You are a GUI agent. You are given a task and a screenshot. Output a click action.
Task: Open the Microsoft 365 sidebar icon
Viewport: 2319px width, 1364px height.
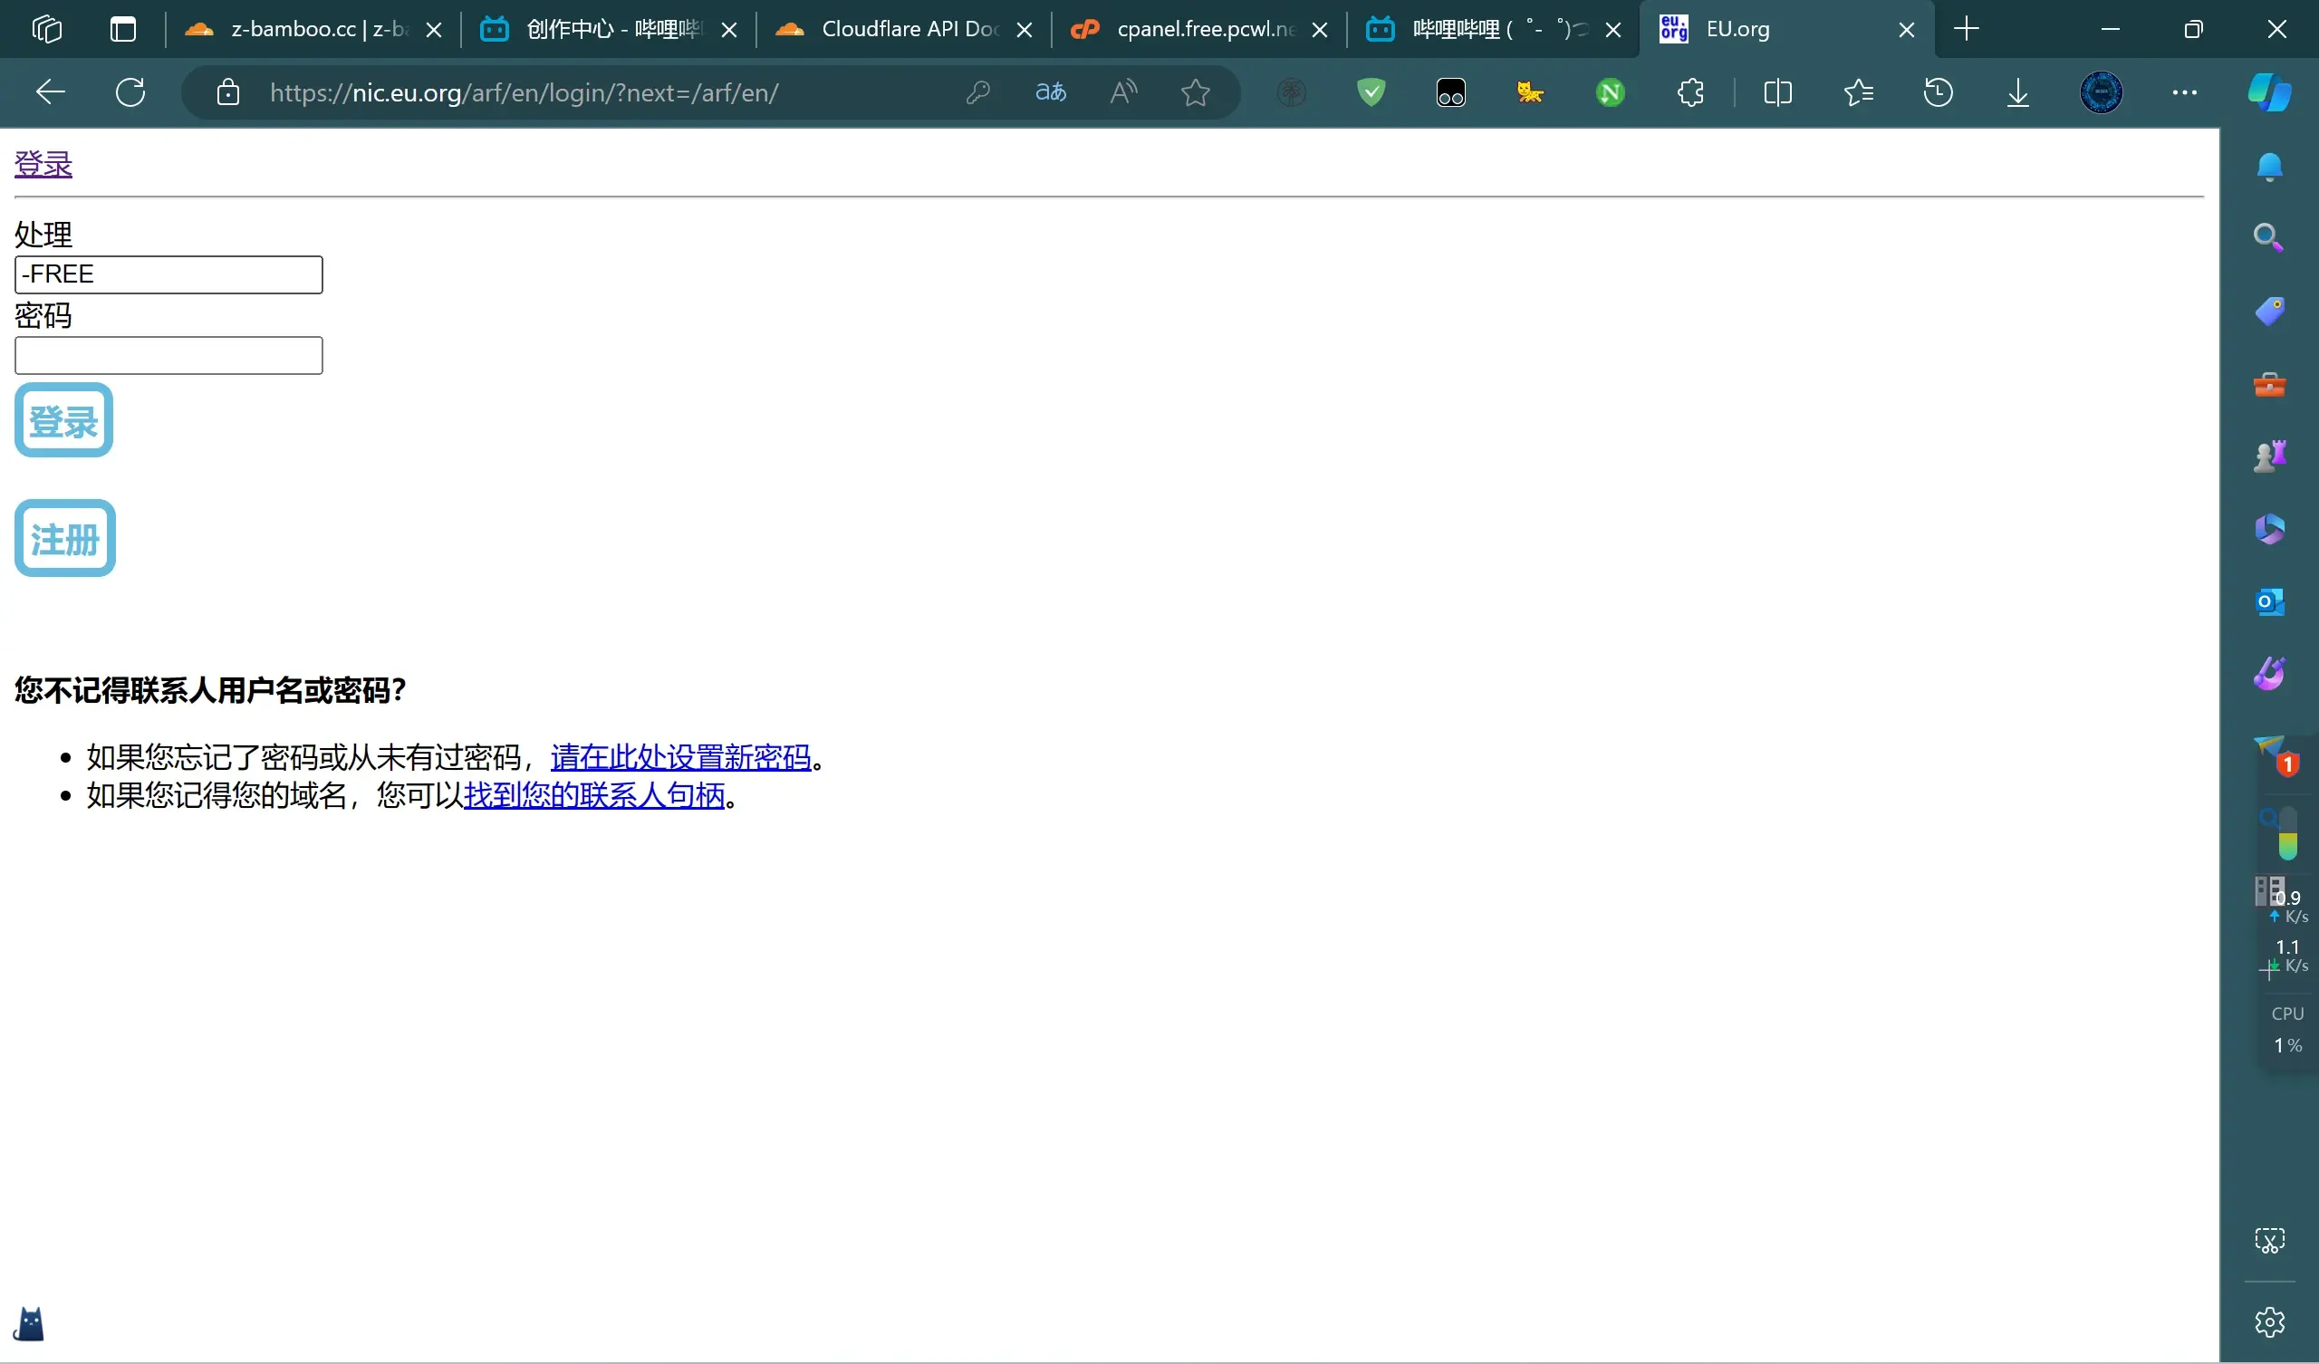tap(2270, 529)
